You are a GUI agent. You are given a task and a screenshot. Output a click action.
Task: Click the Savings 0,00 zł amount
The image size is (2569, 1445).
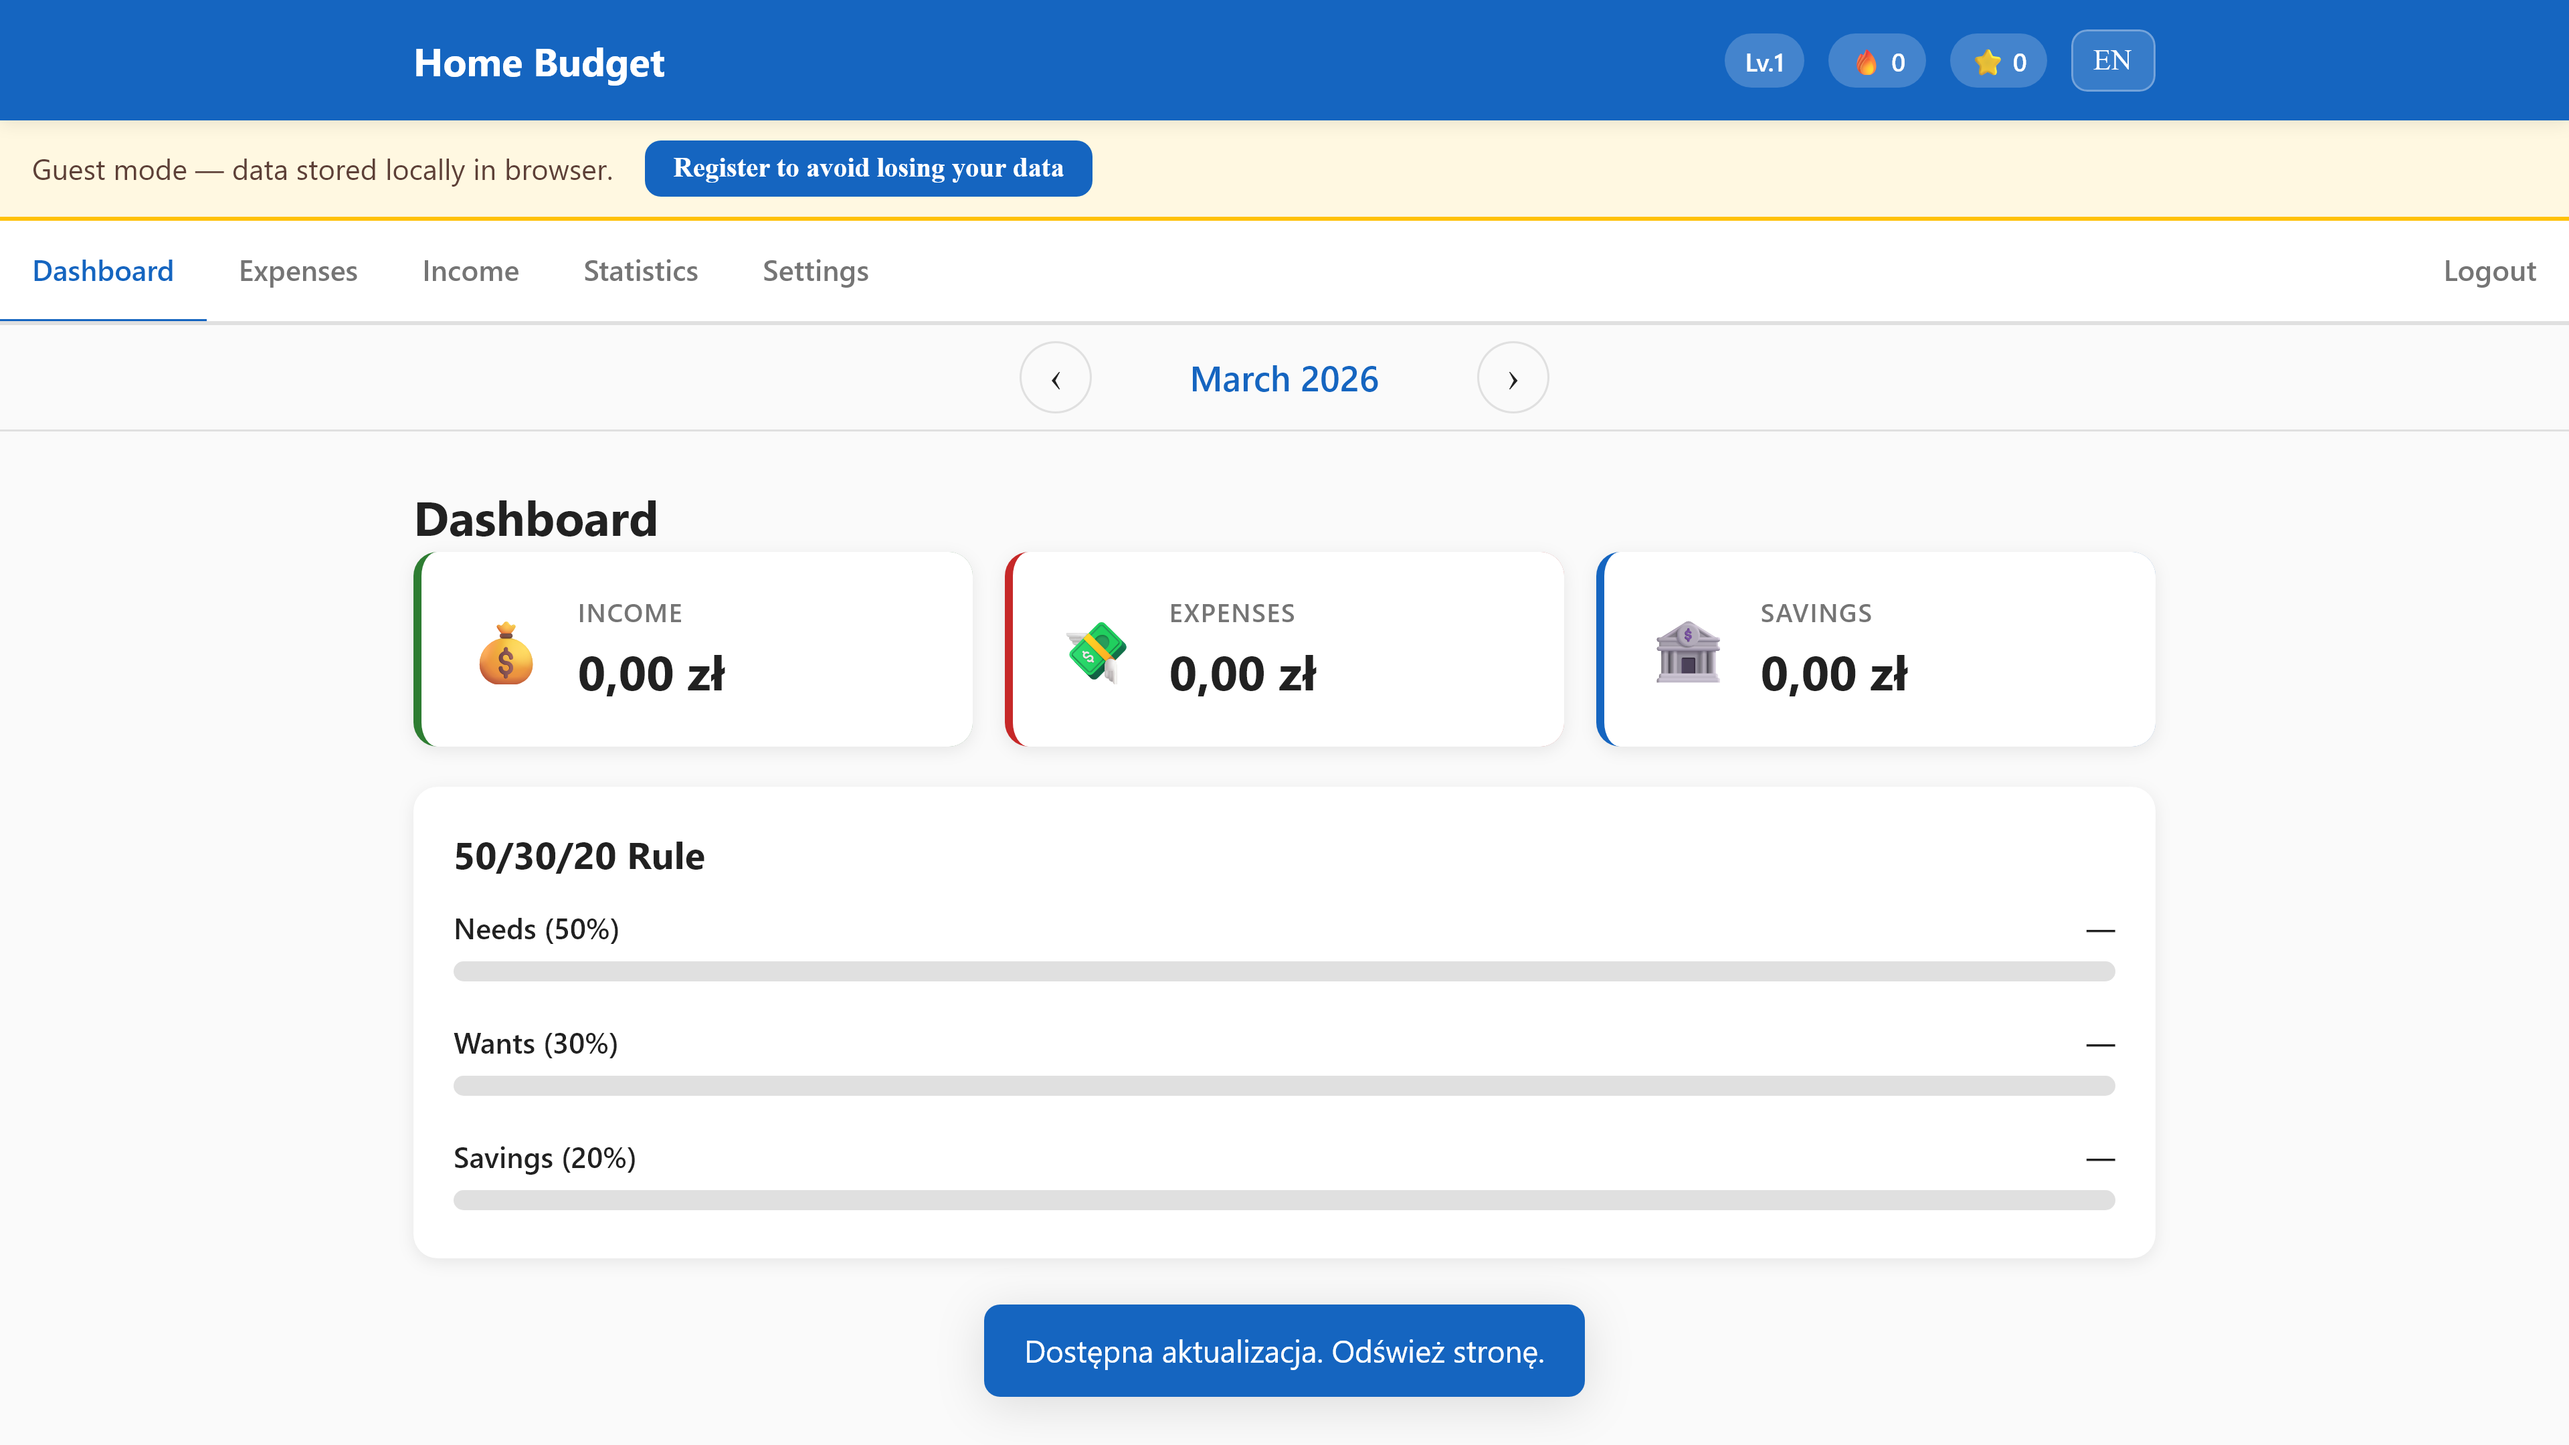(1834, 674)
